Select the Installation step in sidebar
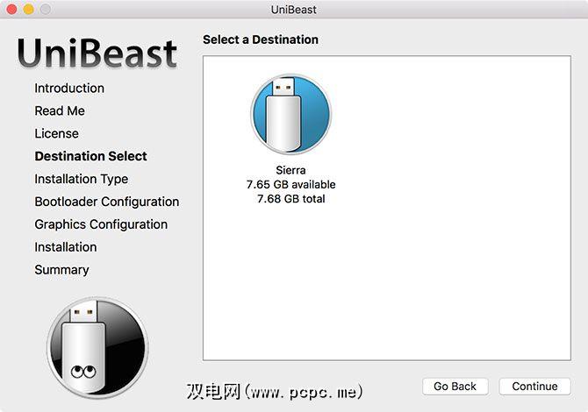 coord(66,247)
